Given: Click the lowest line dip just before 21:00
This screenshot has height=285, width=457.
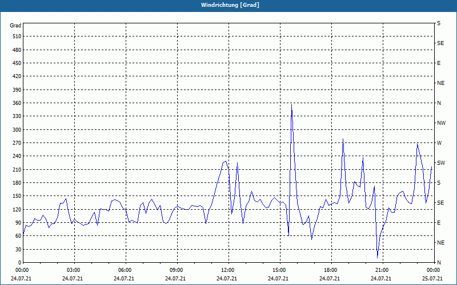Looking at the screenshot, I should 378,258.
